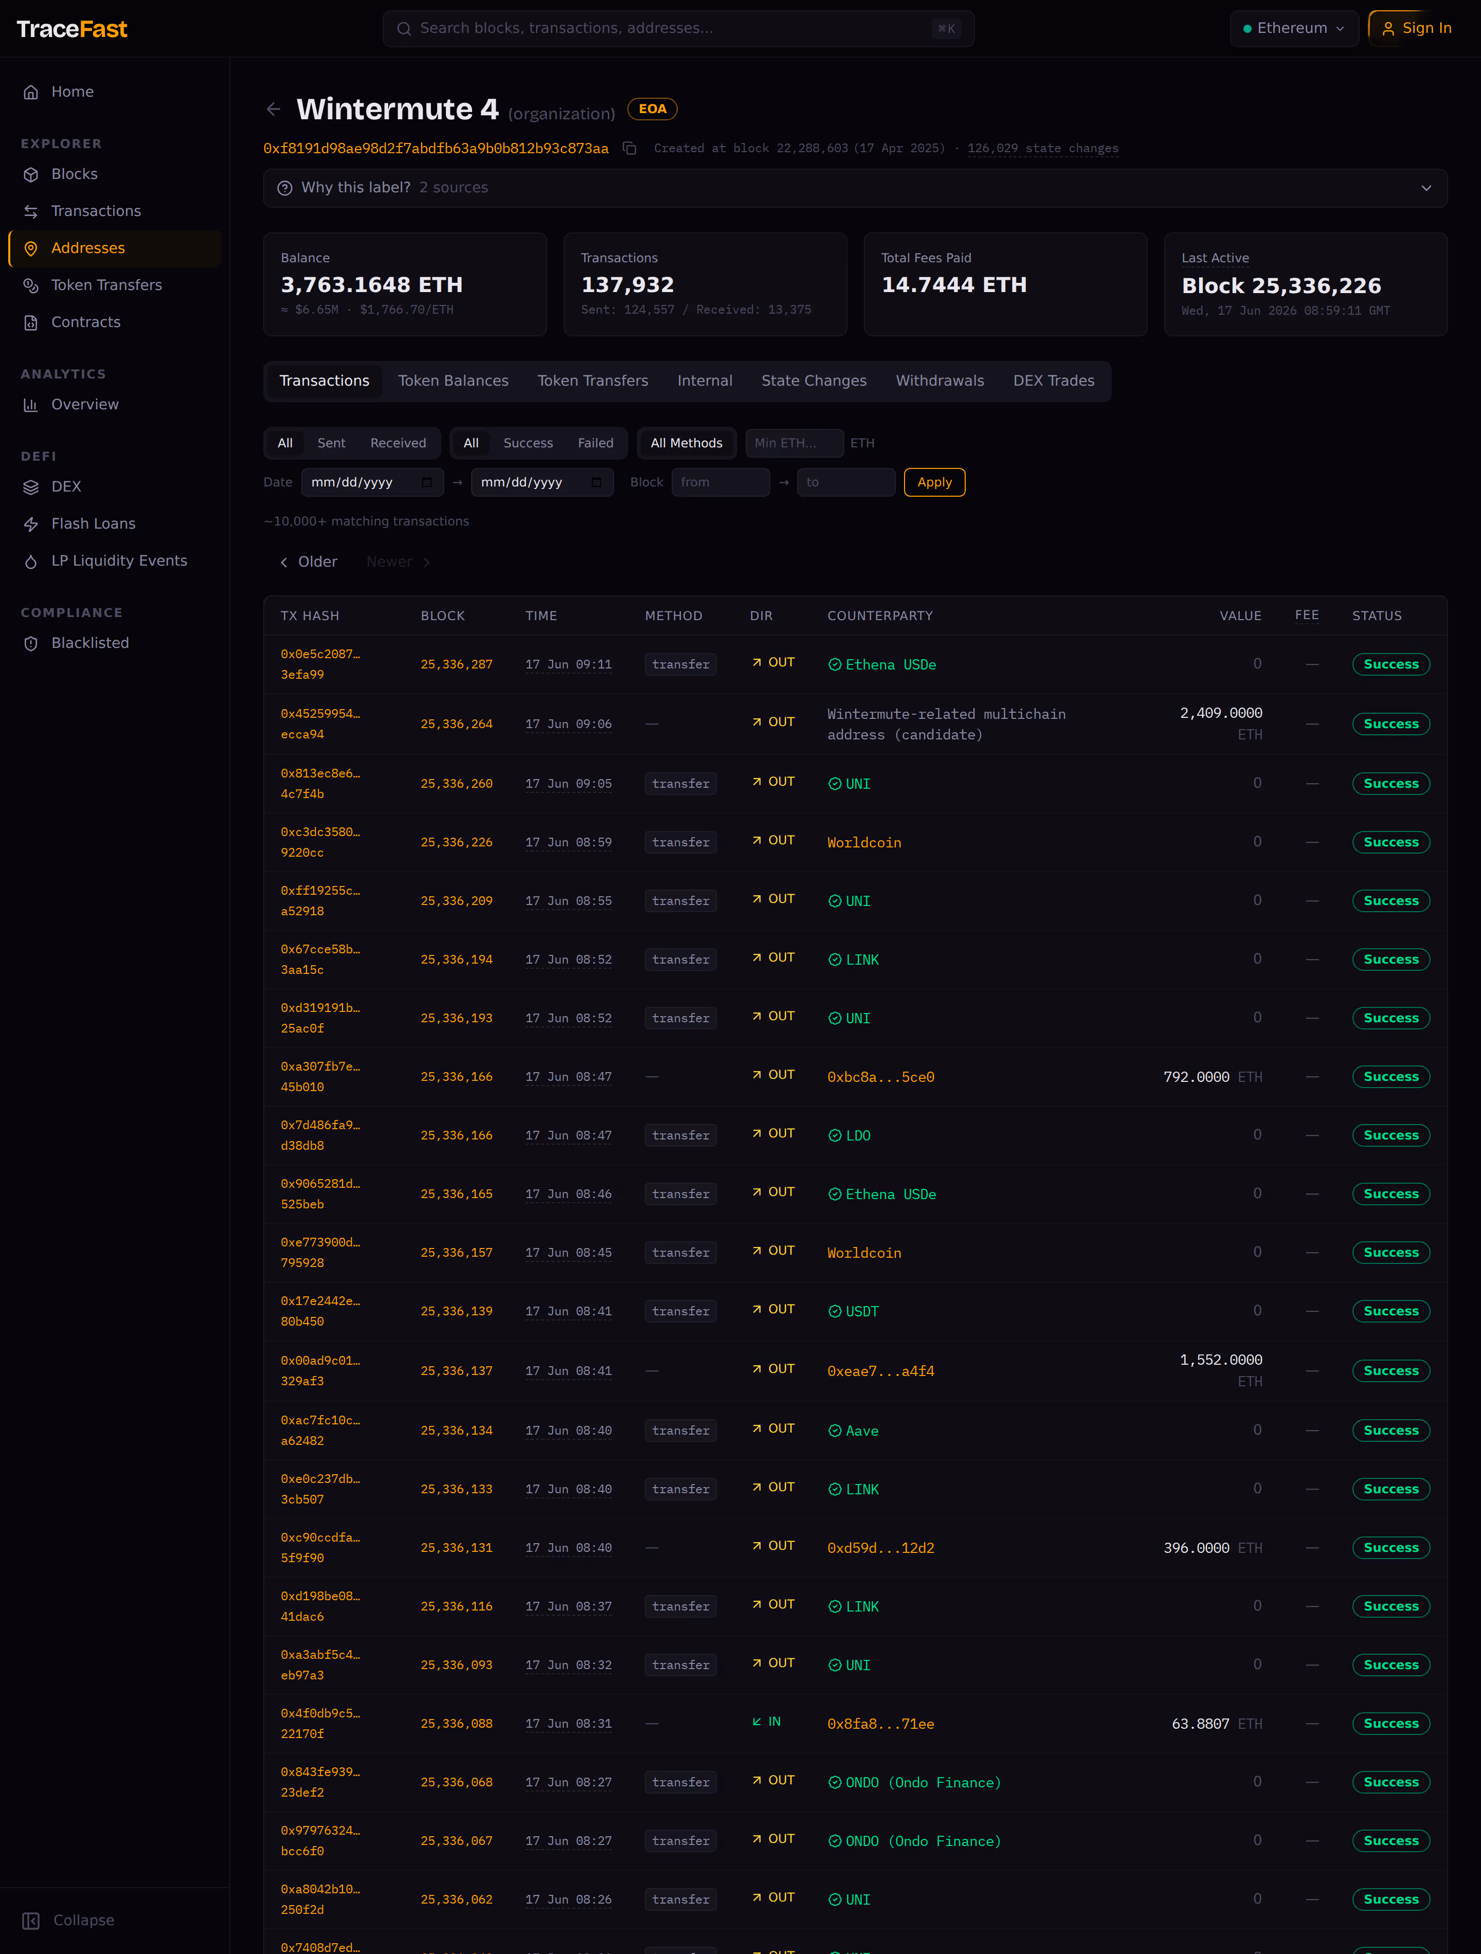The height and width of the screenshot is (1954, 1481).
Task: Filter transactions to Received only
Action: 398,443
